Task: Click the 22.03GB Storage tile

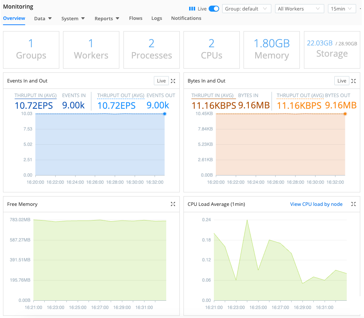Action: coord(332,50)
